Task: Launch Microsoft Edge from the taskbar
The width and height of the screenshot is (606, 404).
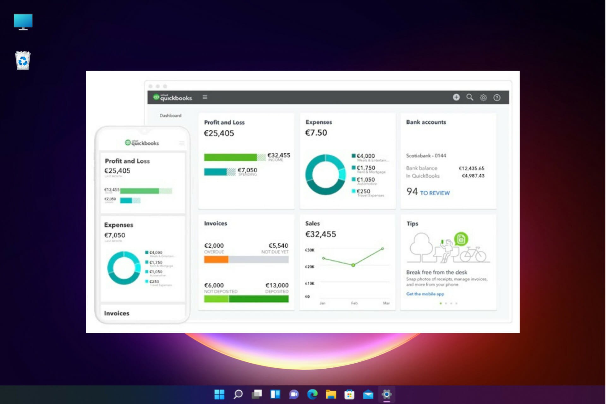Action: point(312,394)
